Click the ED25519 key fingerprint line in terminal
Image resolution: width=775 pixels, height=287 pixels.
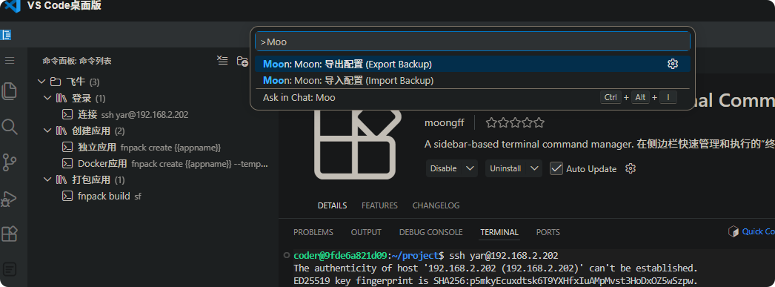click(x=495, y=281)
